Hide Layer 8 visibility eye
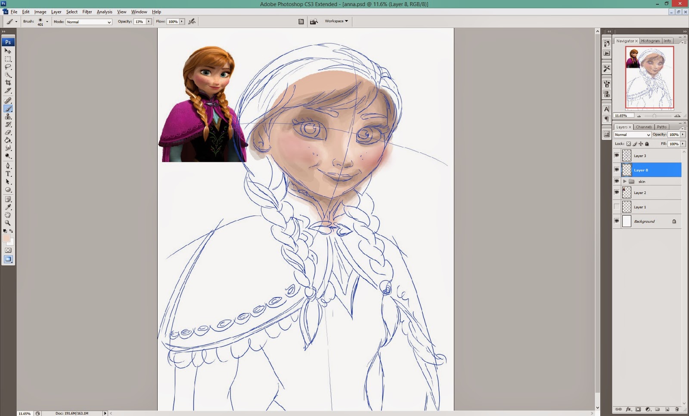Screen dimensions: 689x416 point(617,169)
